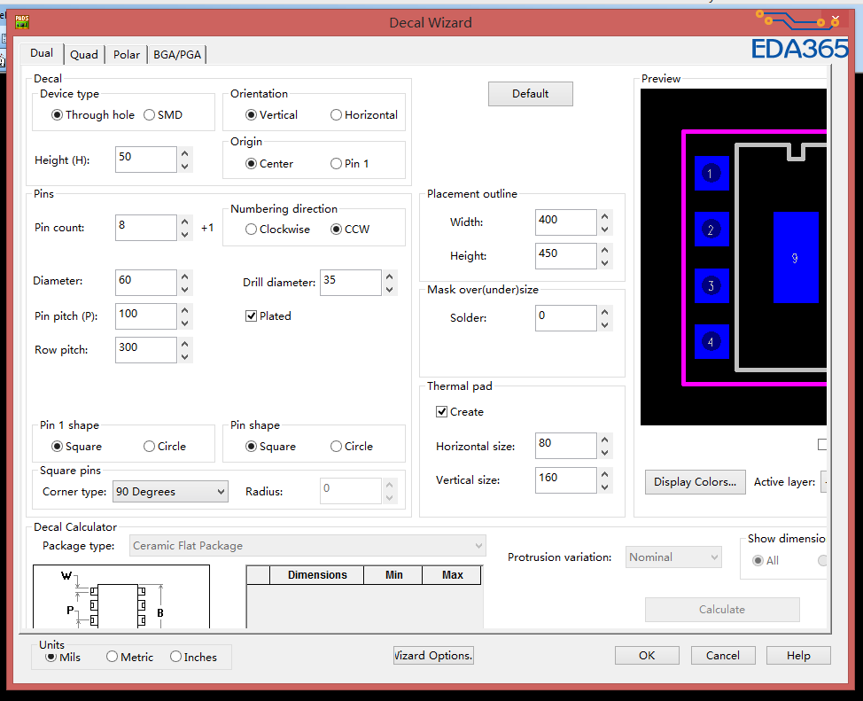
Task: Click the Height (H) input field
Action: (x=146, y=160)
